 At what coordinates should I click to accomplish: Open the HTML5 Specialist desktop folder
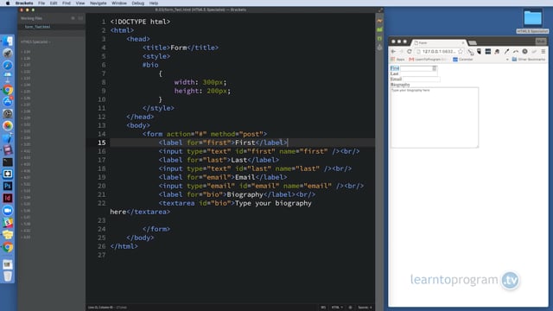tap(532, 21)
